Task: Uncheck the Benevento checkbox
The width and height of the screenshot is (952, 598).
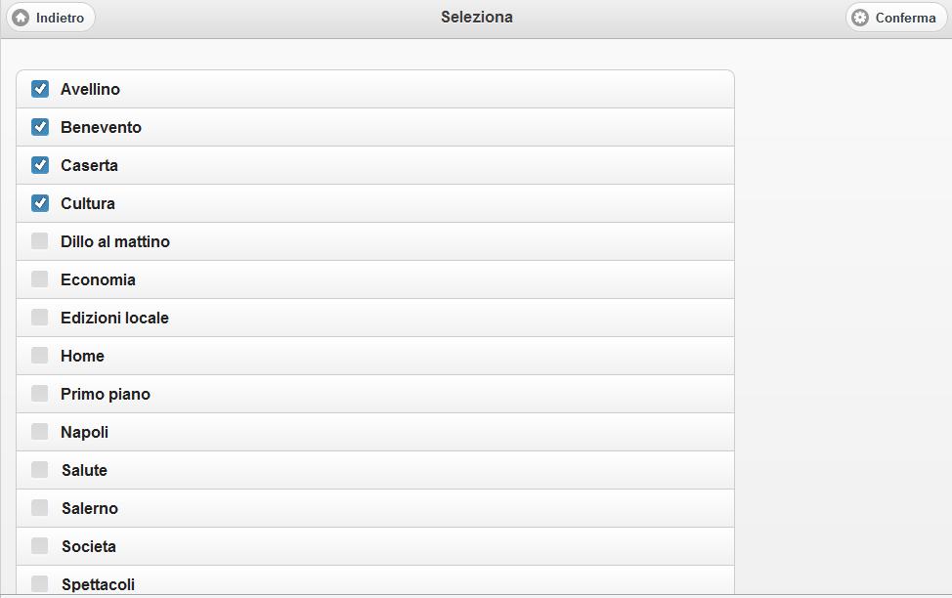Action: tap(40, 127)
